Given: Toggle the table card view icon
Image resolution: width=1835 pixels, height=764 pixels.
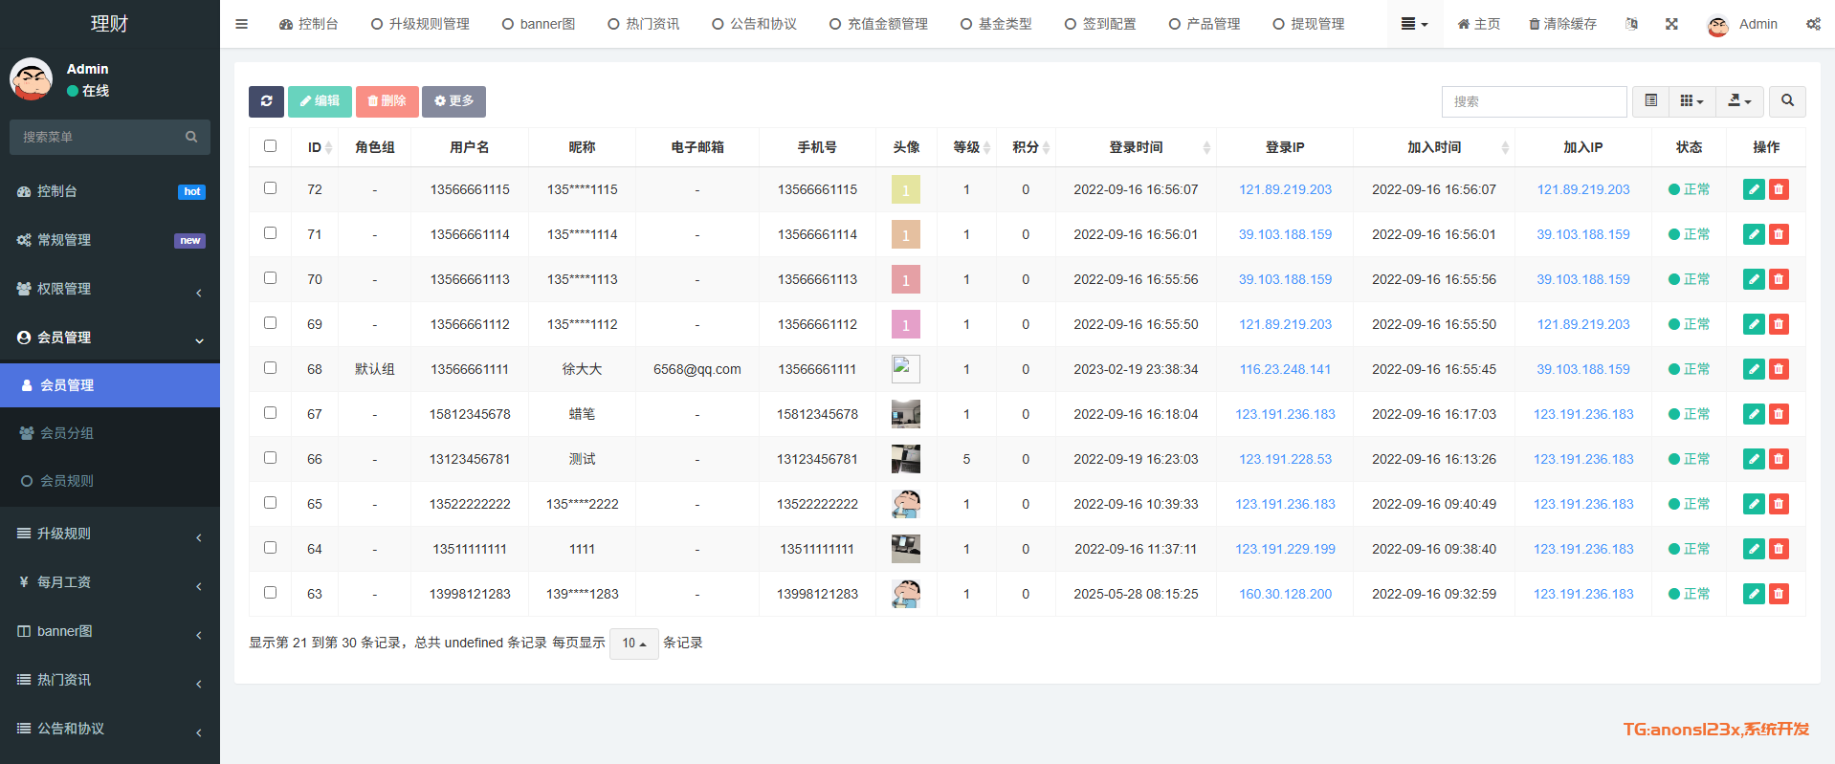Looking at the screenshot, I should 1651,101.
